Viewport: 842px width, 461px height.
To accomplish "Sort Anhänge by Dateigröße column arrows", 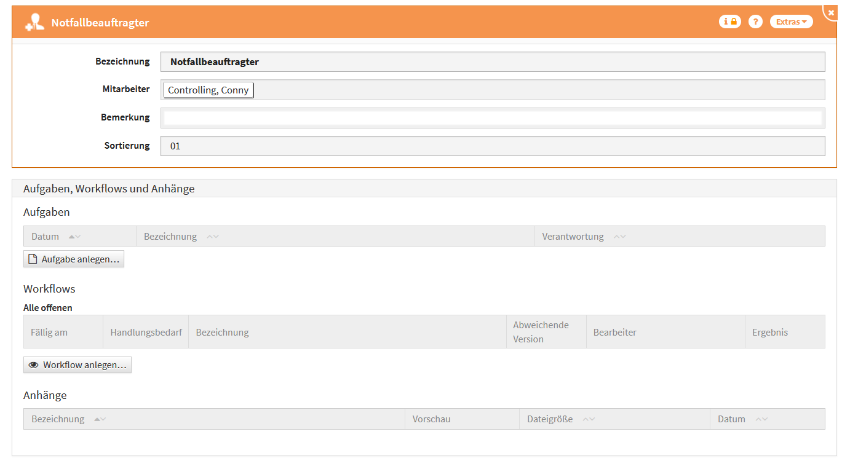I will [589, 419].
